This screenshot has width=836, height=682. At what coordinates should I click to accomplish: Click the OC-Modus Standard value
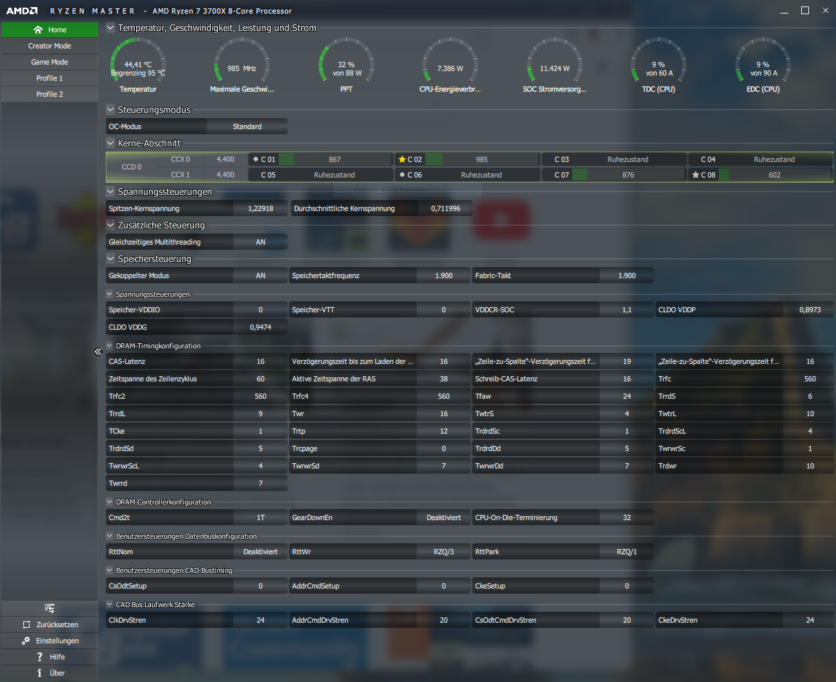tap(247, 126)
